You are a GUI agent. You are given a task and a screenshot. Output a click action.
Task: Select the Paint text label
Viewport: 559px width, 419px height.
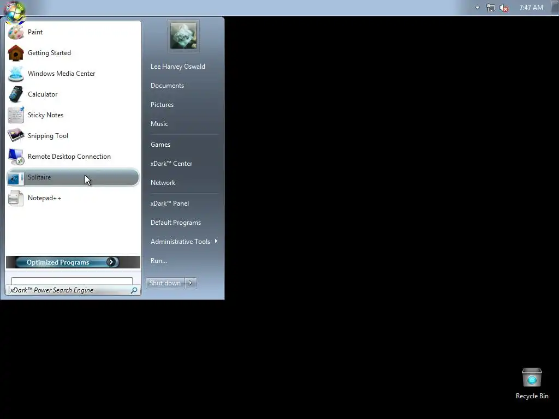click(35, 32)
